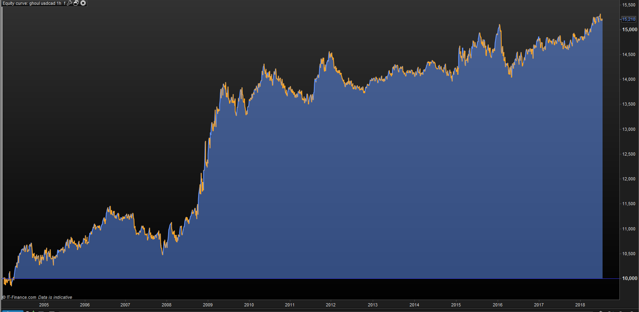Viewport: 639px width, 312px height.
Task: Select the 2005 marker on time axis
Action: [x=44, y=305]
